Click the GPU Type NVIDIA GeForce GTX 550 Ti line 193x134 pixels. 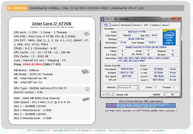40,88
